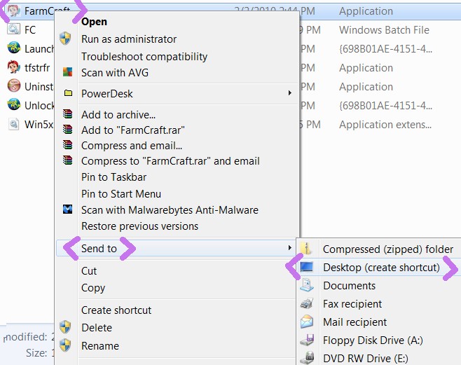Image resolution: width=461 pixels, height=365 pixels.
Task: Choose Create shortcut
Action: pos(116,310)
